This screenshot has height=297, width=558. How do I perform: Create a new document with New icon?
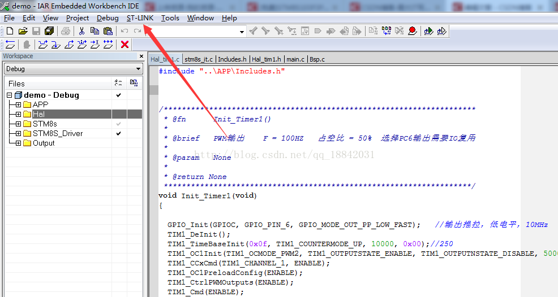(10, 31)
